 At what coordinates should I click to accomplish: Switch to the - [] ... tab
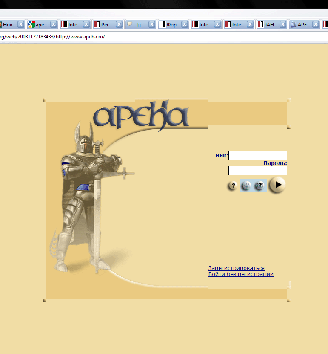pyautogui.click(x=140, y=25)
